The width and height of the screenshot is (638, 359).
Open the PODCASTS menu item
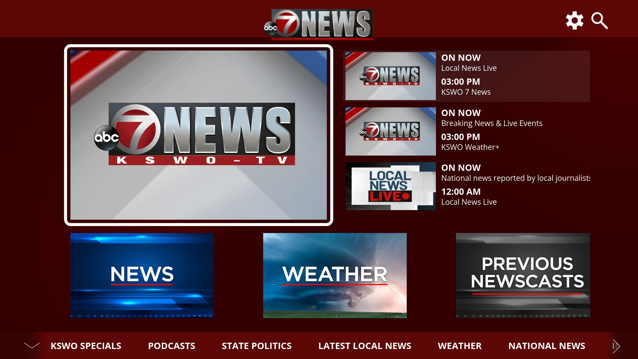(x=171, y=346)
